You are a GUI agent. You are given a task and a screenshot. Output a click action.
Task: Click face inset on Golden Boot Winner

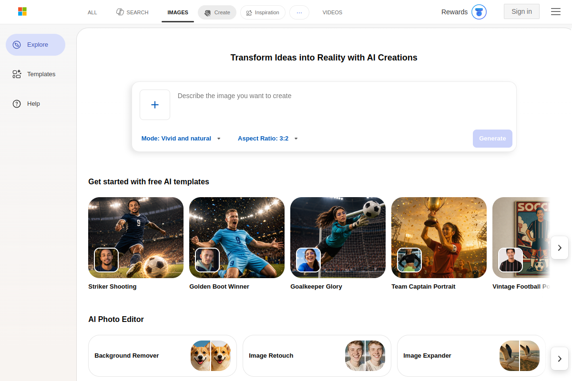point(207,260)
